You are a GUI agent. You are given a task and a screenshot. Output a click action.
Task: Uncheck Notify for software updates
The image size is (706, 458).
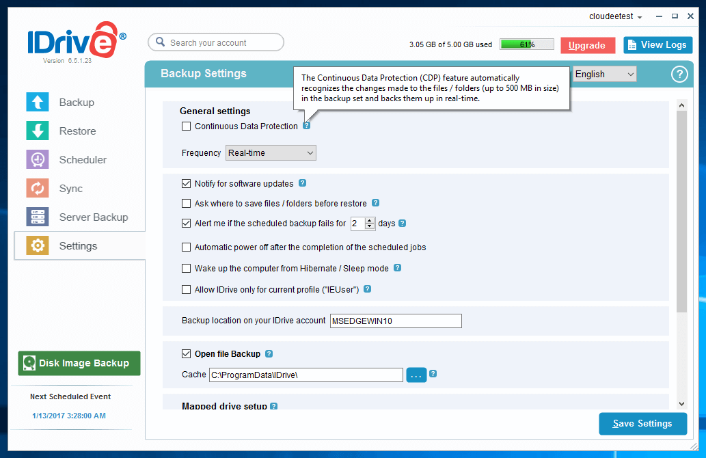click(x=186, y=184)
